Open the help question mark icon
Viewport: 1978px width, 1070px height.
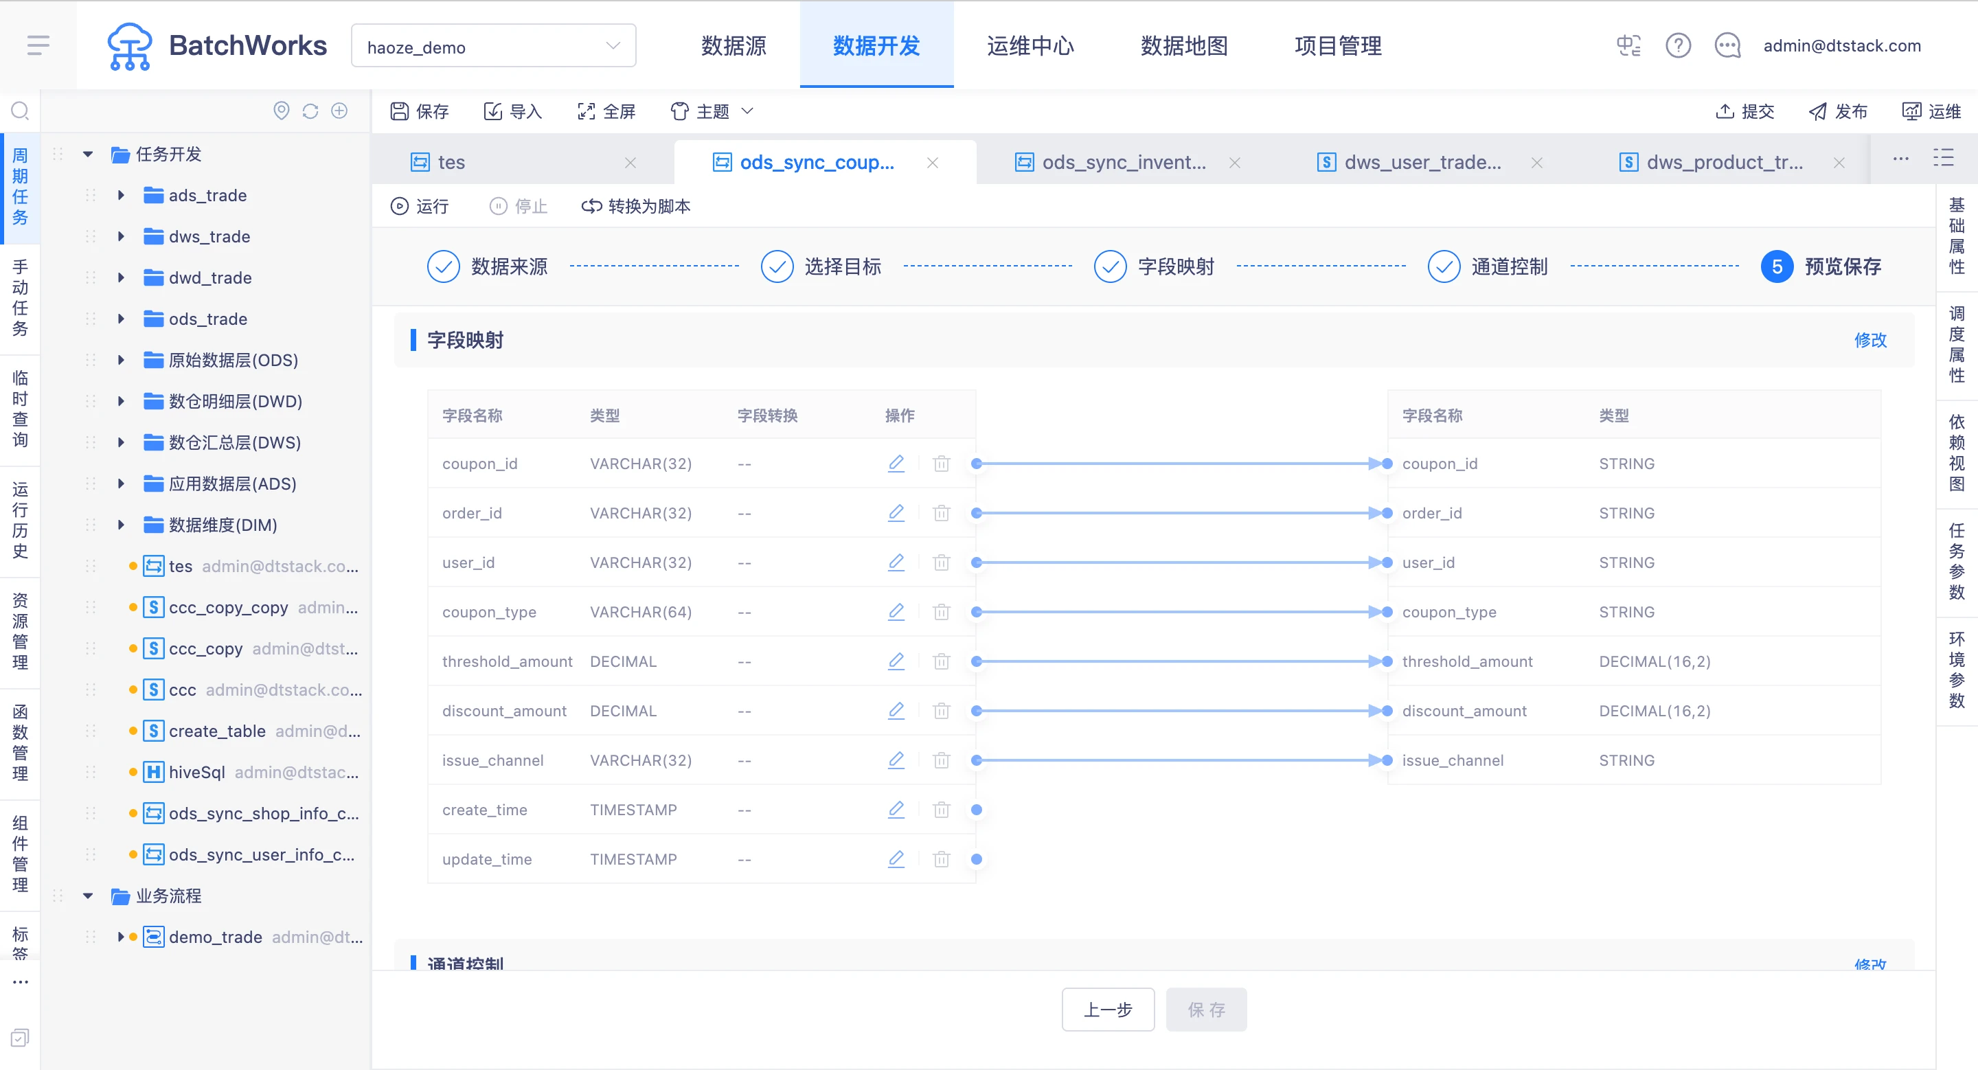(x=1678, y=46)
